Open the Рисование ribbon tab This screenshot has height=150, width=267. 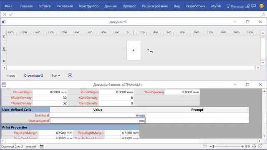pyautogui.click(x=65, y=6)
